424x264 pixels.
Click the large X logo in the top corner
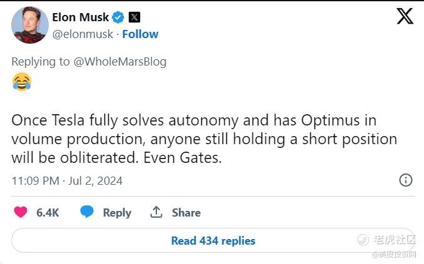[405, 16]
